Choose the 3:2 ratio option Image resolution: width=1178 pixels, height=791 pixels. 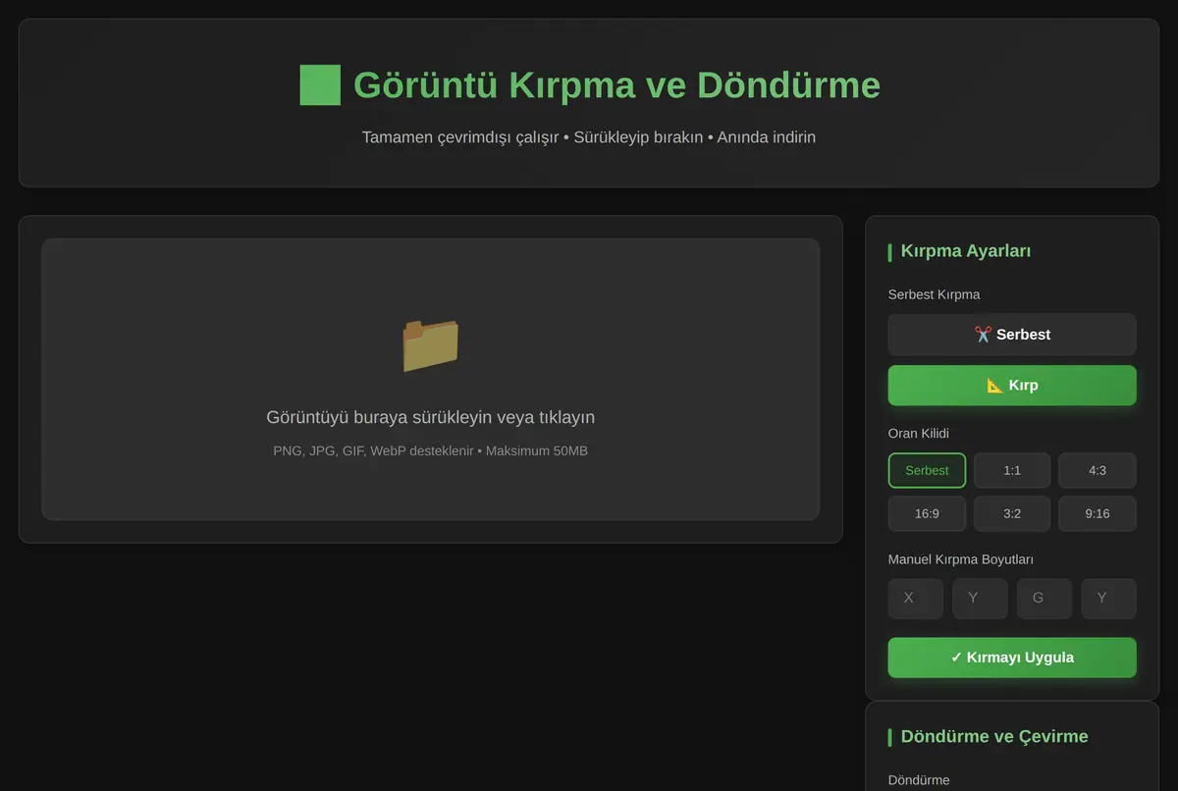[x=1012, y=513]
